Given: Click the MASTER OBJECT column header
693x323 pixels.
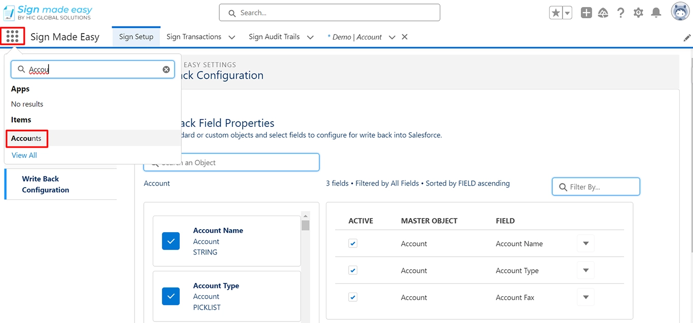Looking at the screenshot, I should [429, 221].
